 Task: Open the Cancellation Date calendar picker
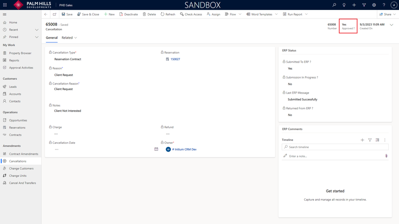pos(156,149)
